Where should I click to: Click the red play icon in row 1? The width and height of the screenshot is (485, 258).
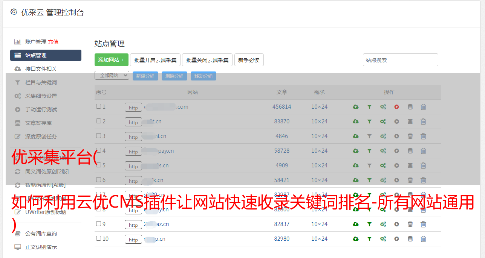[396, 107]
